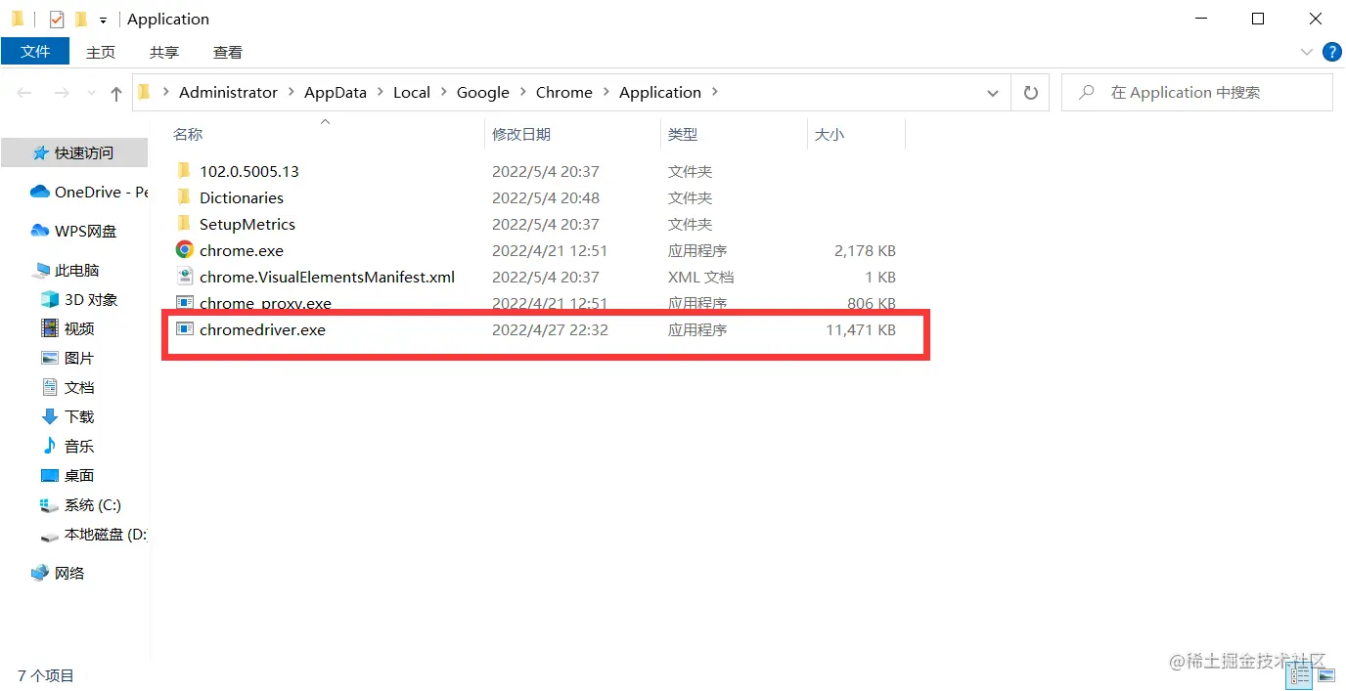Image resolution: width=1346 pixels, height=691 pixels.
Task: Click the Local breadcrumb
Action: point(412,92)
